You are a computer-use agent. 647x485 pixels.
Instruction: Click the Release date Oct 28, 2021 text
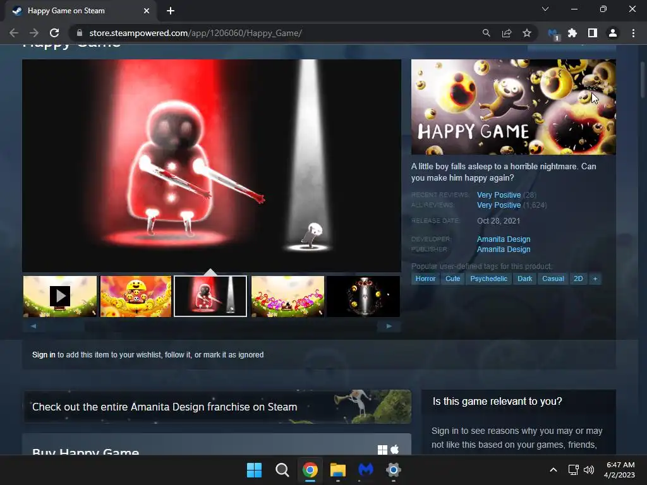click(499, 220)
